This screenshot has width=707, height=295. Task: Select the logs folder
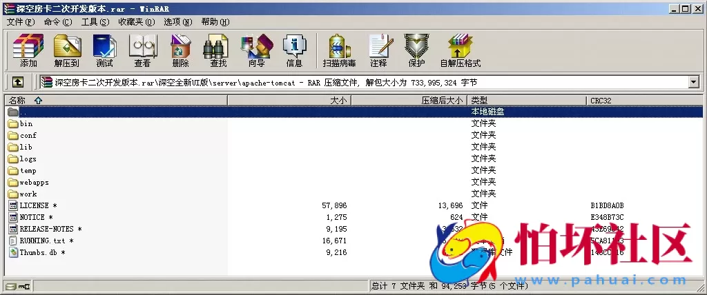point(22,159)
